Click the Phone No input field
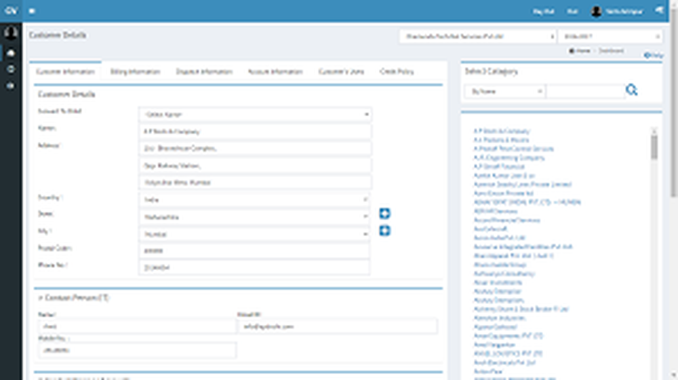 click(255, 267)
